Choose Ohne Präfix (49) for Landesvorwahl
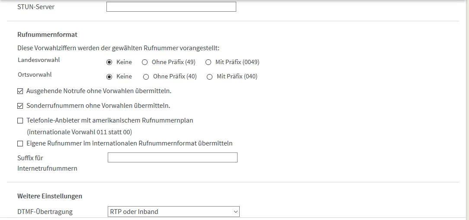 point(145,62)
